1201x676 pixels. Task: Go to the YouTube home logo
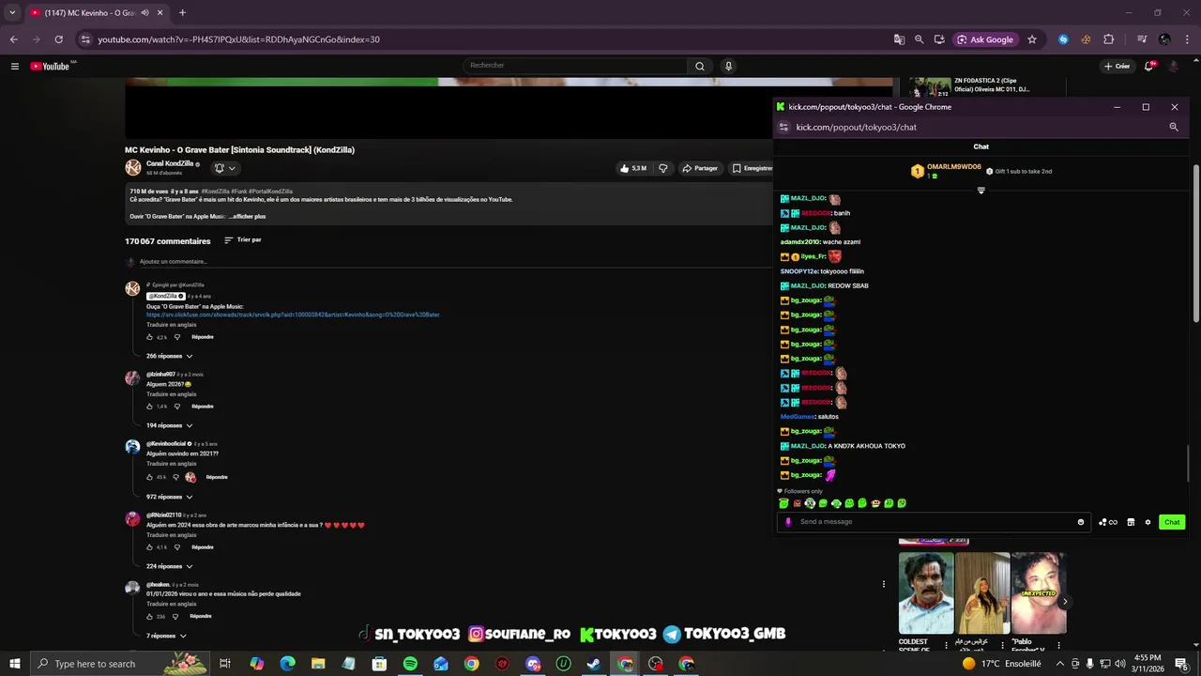click(x=51, y=66)
